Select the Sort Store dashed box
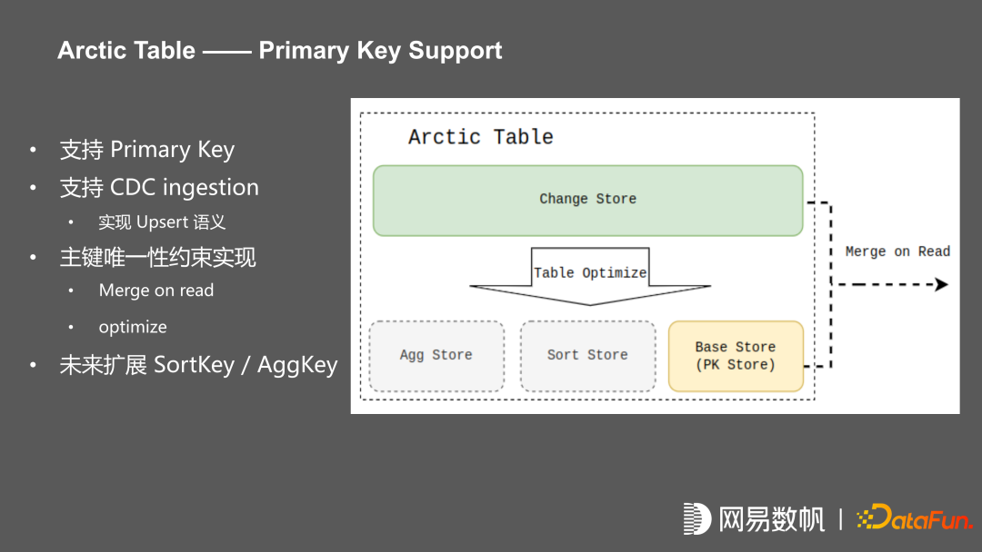This screenshot has width=982, height=552. coord(587,356)
